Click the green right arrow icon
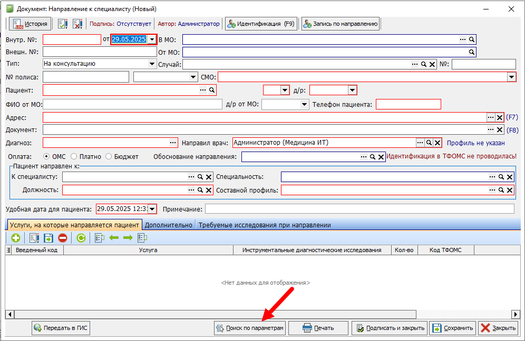This screenshot has height=341, width=525. (128, 238)
